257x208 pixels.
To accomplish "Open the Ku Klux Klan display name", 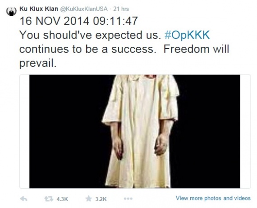I will (39, 9).
